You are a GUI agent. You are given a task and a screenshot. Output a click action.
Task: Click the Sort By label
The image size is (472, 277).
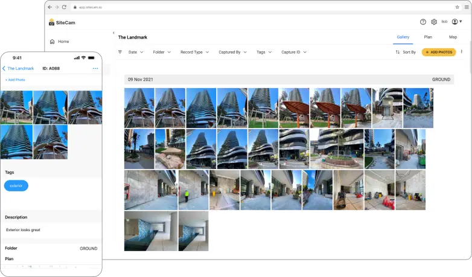tap(409, 52)
